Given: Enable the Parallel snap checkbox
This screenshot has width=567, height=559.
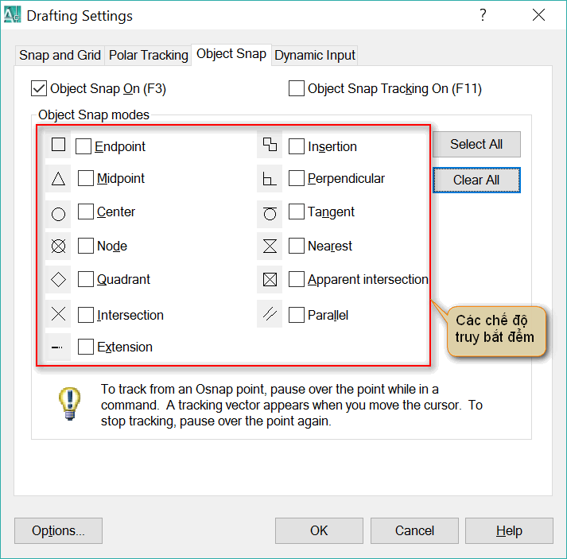Looking at the screenshot, I should coord(296,315).
